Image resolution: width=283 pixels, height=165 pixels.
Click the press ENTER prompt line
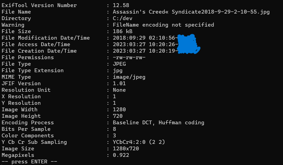coord(29,162)
